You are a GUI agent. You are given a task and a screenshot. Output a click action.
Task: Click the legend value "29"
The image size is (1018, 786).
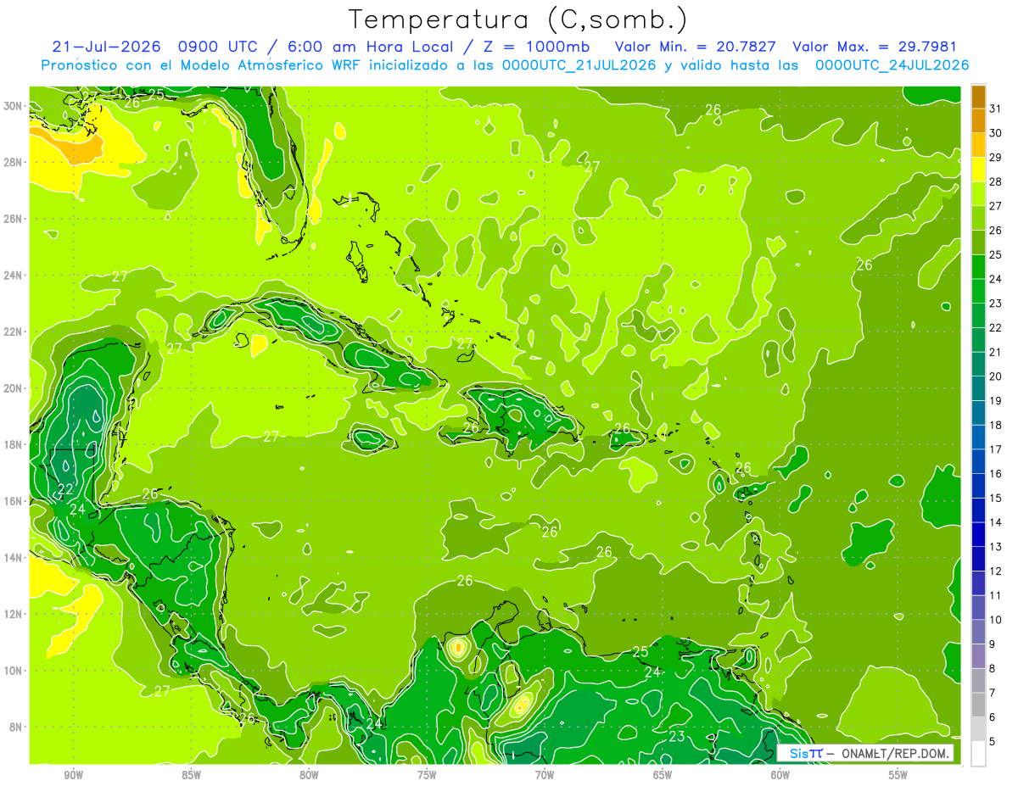pos(996,158)
